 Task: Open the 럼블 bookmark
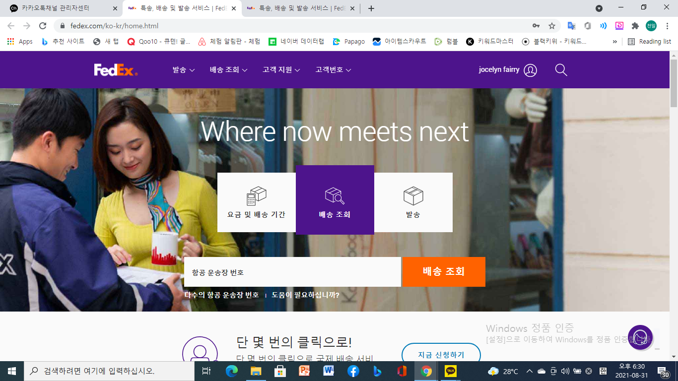(446, 42)
